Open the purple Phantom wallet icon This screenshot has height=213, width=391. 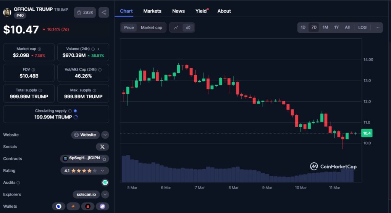click(102, 207)
